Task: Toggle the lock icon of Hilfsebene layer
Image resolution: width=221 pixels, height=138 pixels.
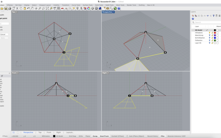Action: (x=212, y=33)
